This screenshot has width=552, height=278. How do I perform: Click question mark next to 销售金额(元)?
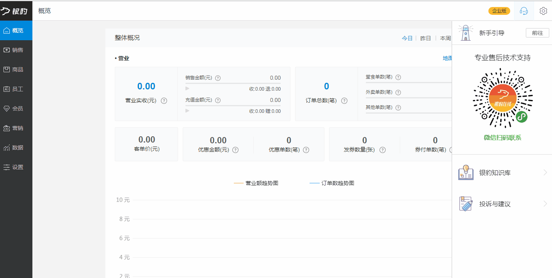tap(218, 78)
